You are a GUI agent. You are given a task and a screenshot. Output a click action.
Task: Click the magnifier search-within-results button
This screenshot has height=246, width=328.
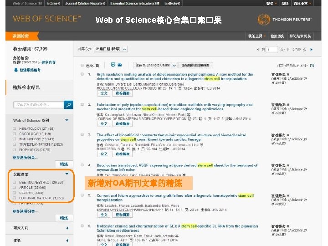coord(68,105)
